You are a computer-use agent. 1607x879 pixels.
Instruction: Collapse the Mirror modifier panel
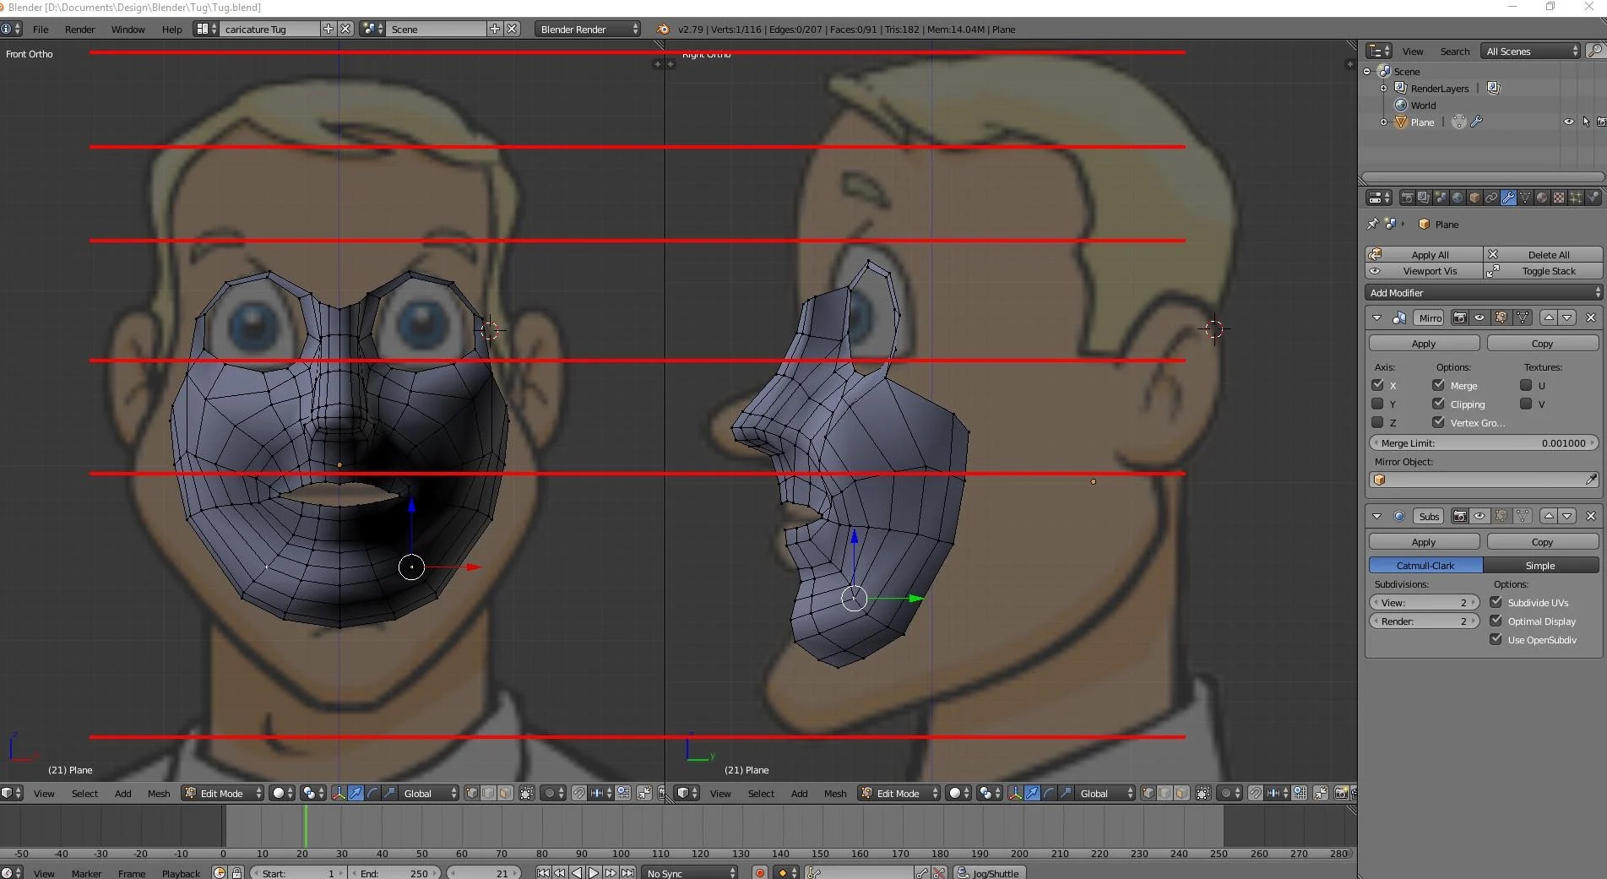(x=1376, y=317)
